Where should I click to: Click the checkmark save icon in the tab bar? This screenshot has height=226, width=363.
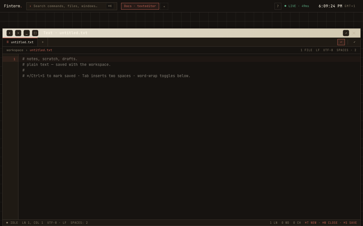(x=354, y=42)
